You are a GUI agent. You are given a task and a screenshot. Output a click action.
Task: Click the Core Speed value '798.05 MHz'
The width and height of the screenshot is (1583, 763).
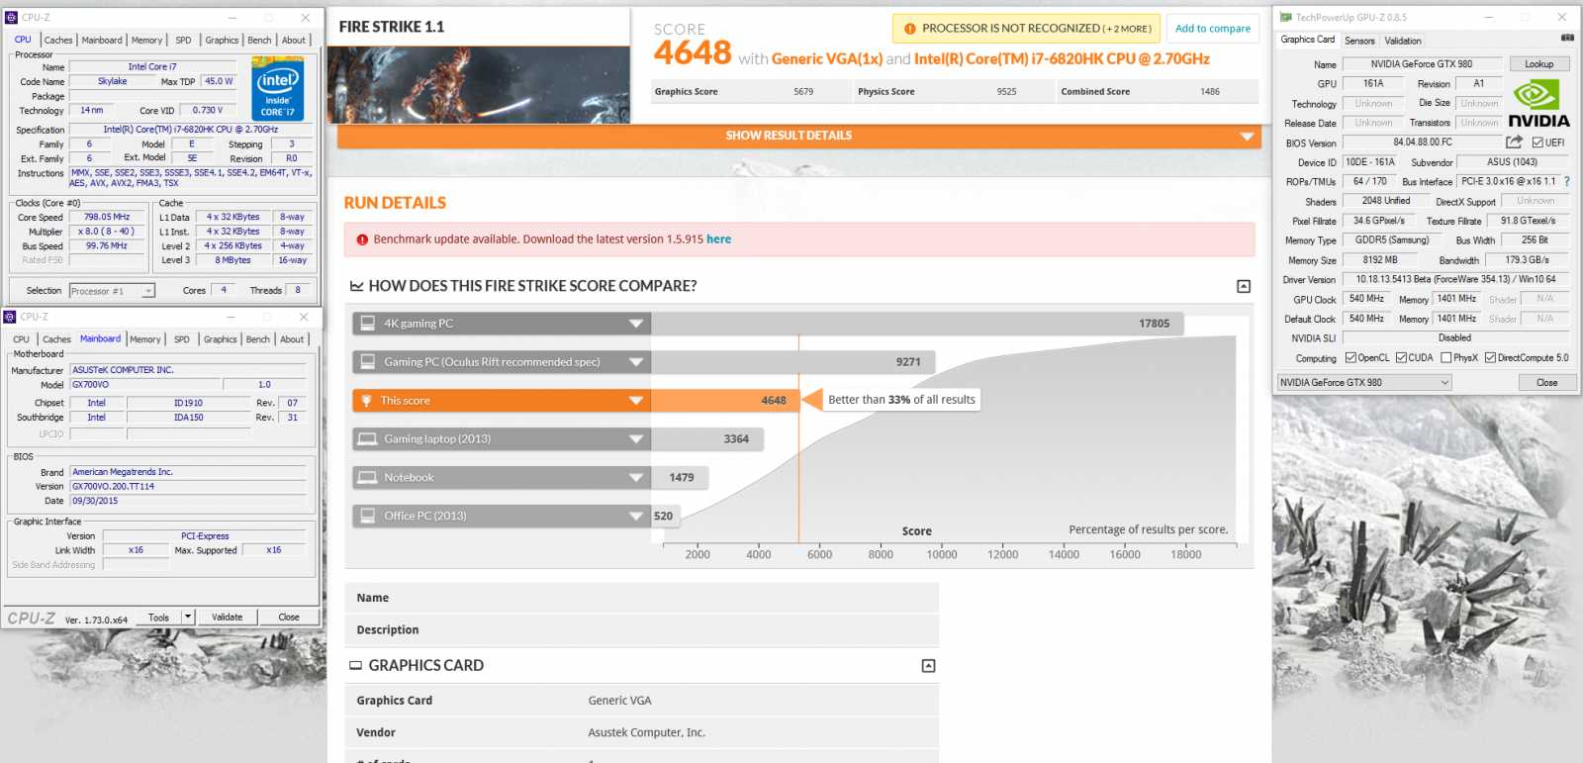pos(107,217)
